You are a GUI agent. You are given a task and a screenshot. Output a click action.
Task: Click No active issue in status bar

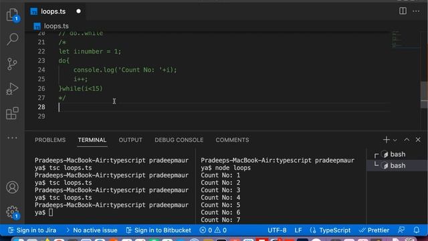(x=92, y=230)
